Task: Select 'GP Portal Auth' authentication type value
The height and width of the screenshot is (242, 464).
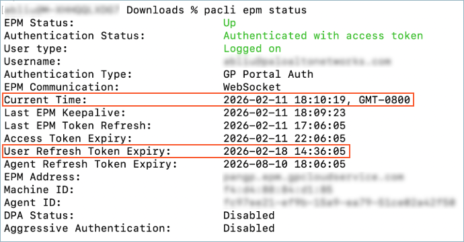Action: coord(268,74)
